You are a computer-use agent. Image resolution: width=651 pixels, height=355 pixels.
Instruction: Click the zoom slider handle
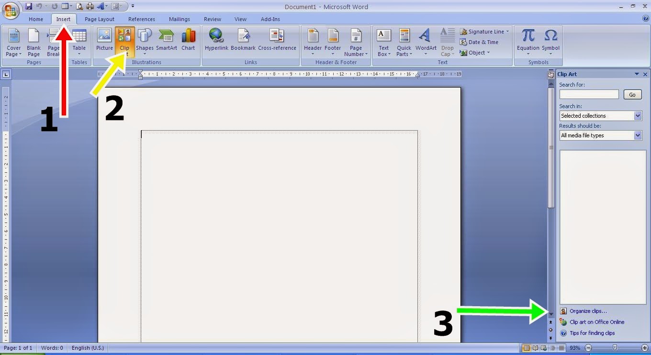615,348
